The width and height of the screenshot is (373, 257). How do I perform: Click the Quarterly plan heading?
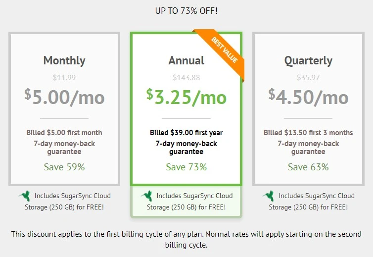coord(308,60)
